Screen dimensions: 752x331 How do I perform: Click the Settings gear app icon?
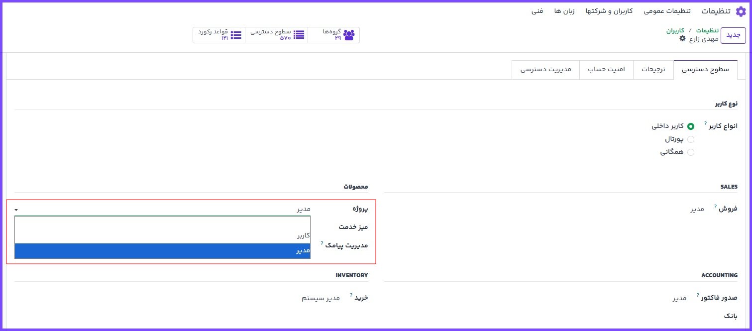pyautogui.click(x=741, y=11)
